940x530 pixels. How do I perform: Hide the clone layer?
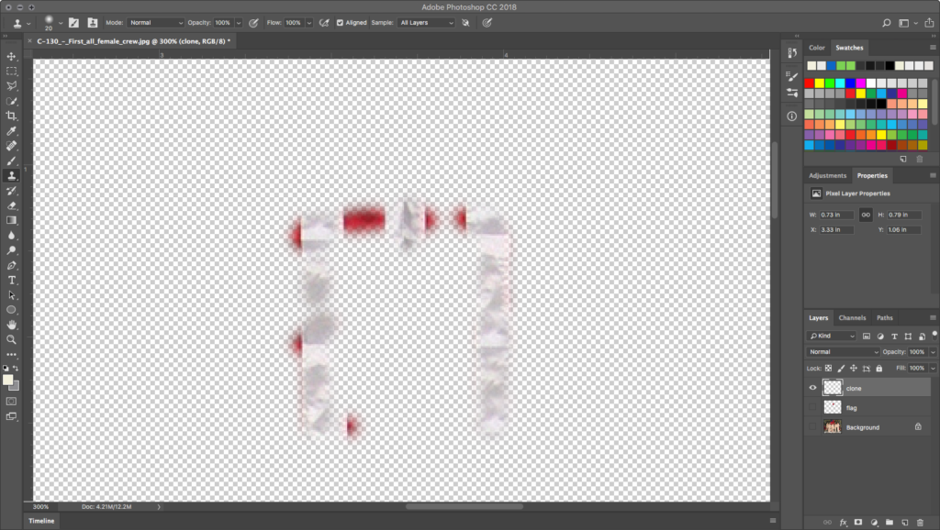(812, 388)
